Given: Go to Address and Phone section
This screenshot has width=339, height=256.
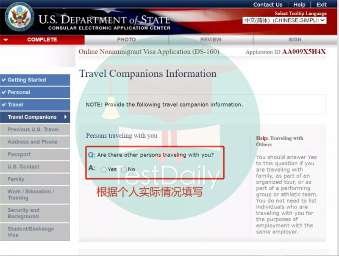Looking at the screenshot, I should 35,142.
